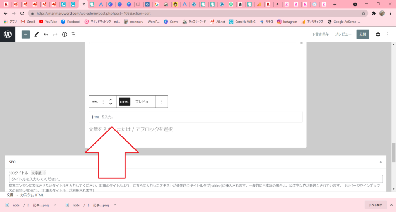The image size is (396, 212).
Task: Select 文書 in the breadcrumb
Action: (10, 195)
